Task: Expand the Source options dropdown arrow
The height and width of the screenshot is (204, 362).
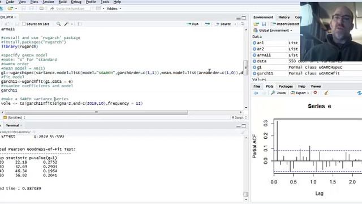Action: coord(235,24)
